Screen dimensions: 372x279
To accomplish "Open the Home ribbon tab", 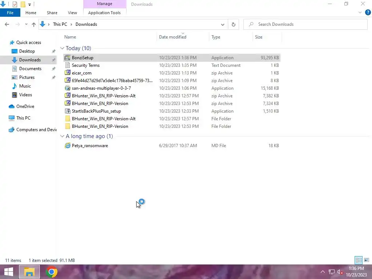I will pyautogui.click(x=31, y=13).
